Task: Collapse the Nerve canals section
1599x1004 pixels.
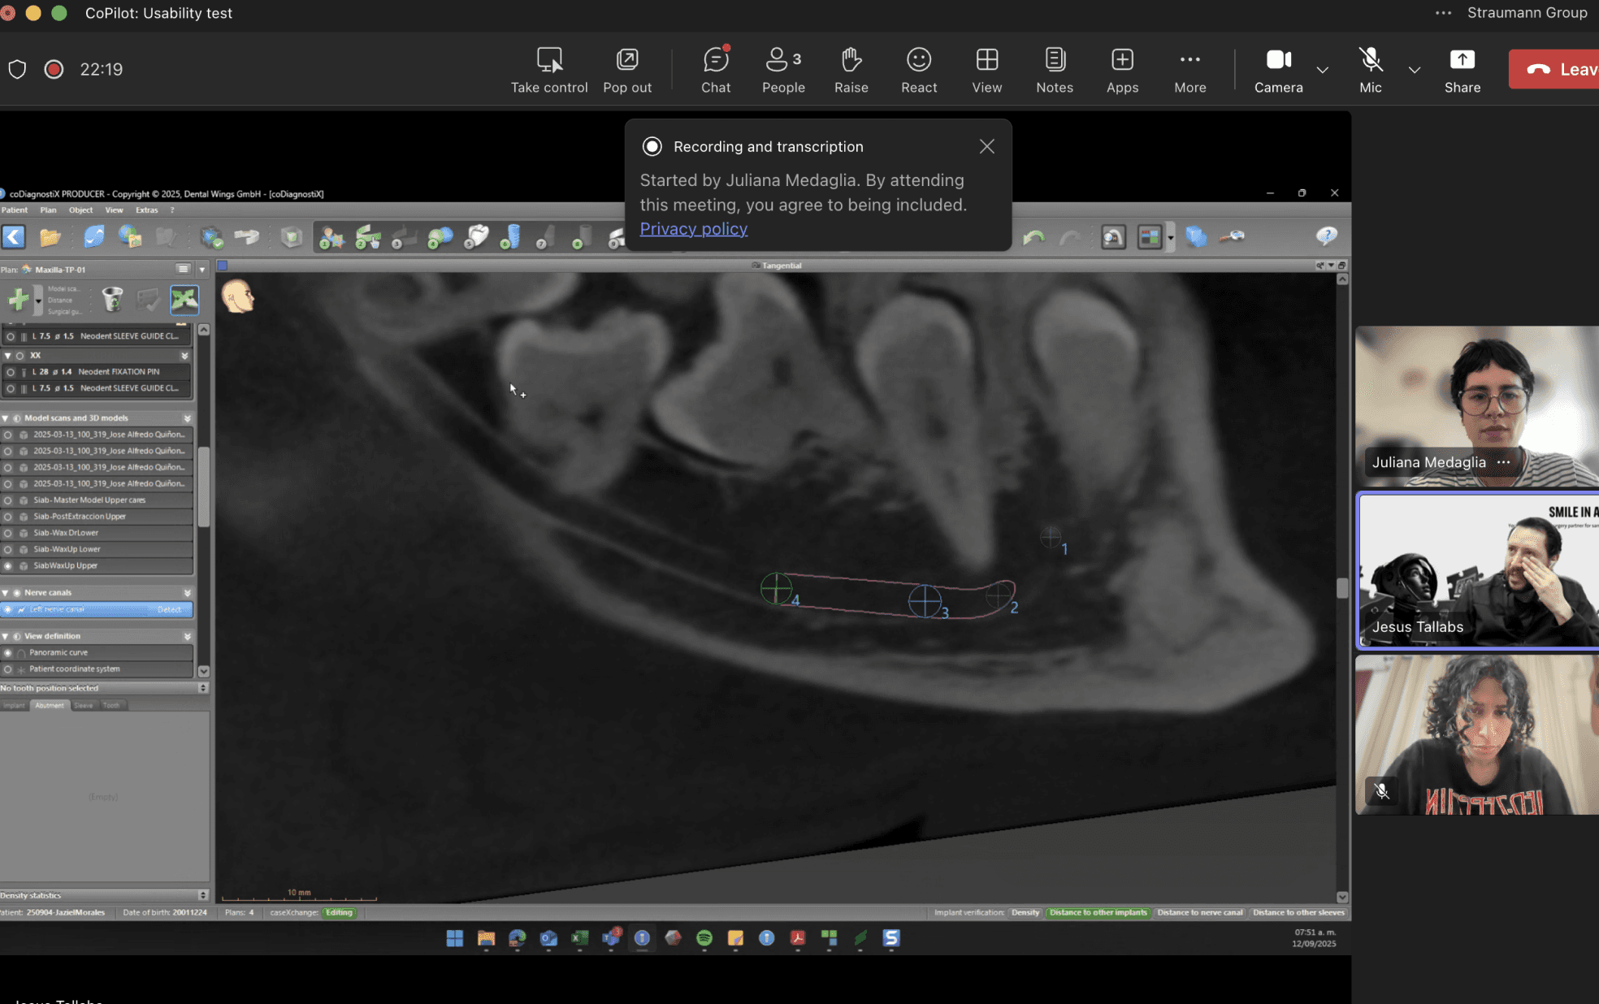Action: 6,593
